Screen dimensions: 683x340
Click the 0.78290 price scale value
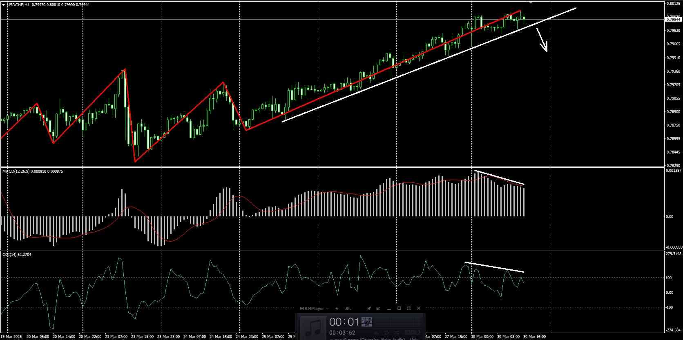coord(672,165)
